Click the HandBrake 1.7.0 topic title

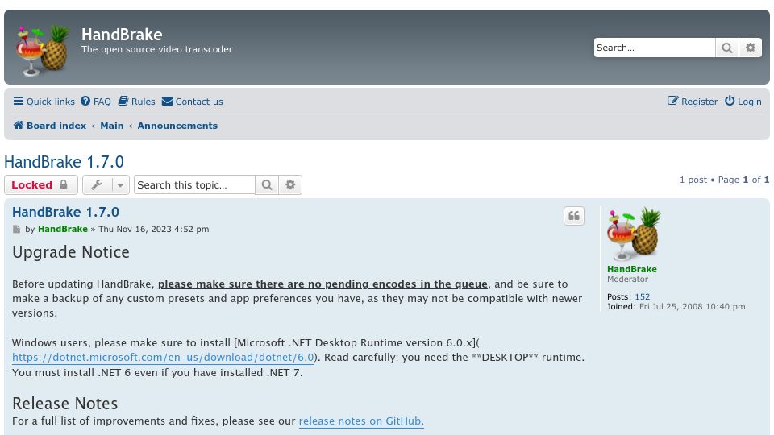tap(64, 162)
